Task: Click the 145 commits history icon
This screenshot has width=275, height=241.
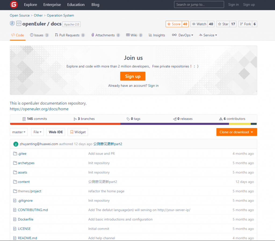Action: (24, 119)
